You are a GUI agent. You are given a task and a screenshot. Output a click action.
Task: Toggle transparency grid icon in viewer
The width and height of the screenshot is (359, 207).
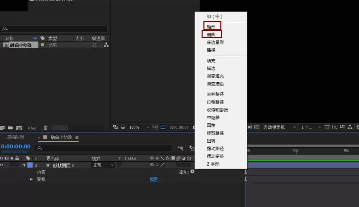coord(257,127)
